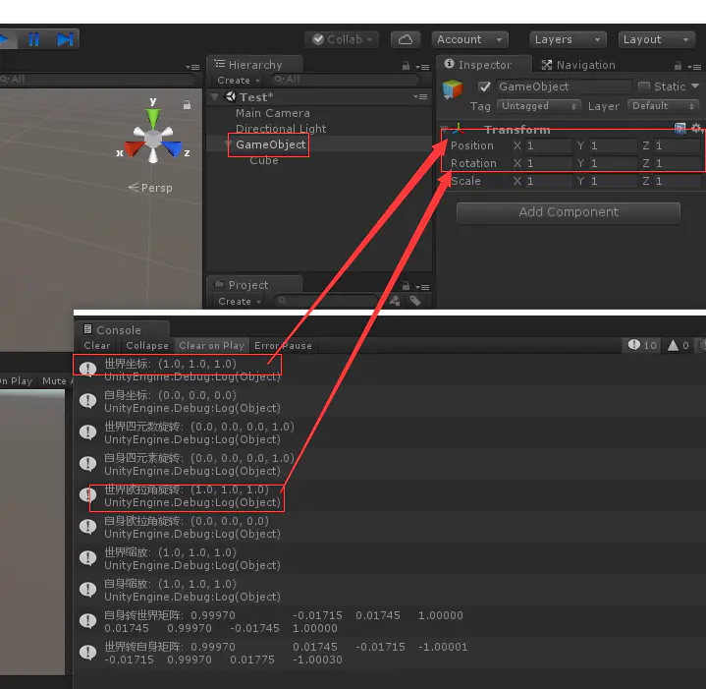Collapse the Test scene in Hierarchy
Screen dimensions: 706x689
(x=215, y=97)
